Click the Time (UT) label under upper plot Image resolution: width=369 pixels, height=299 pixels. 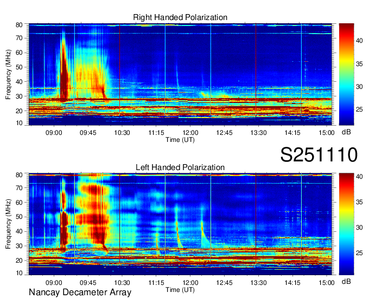(x=180, y=139)
